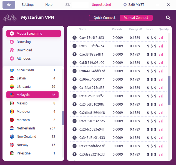This screenshot has width=176, height=165.
Task: Select the Media Streaming filter
Action: pos(33,34)
